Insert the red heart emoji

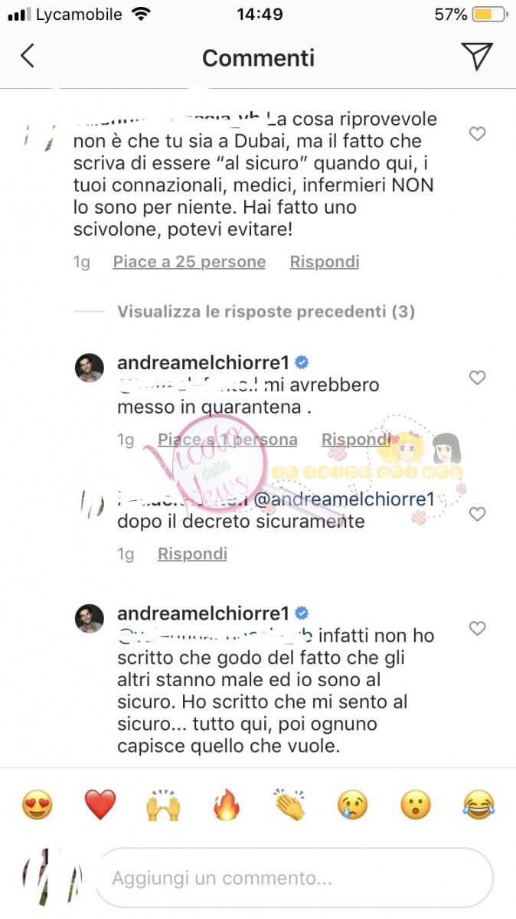pyautogui.click(x=100, y=805)
